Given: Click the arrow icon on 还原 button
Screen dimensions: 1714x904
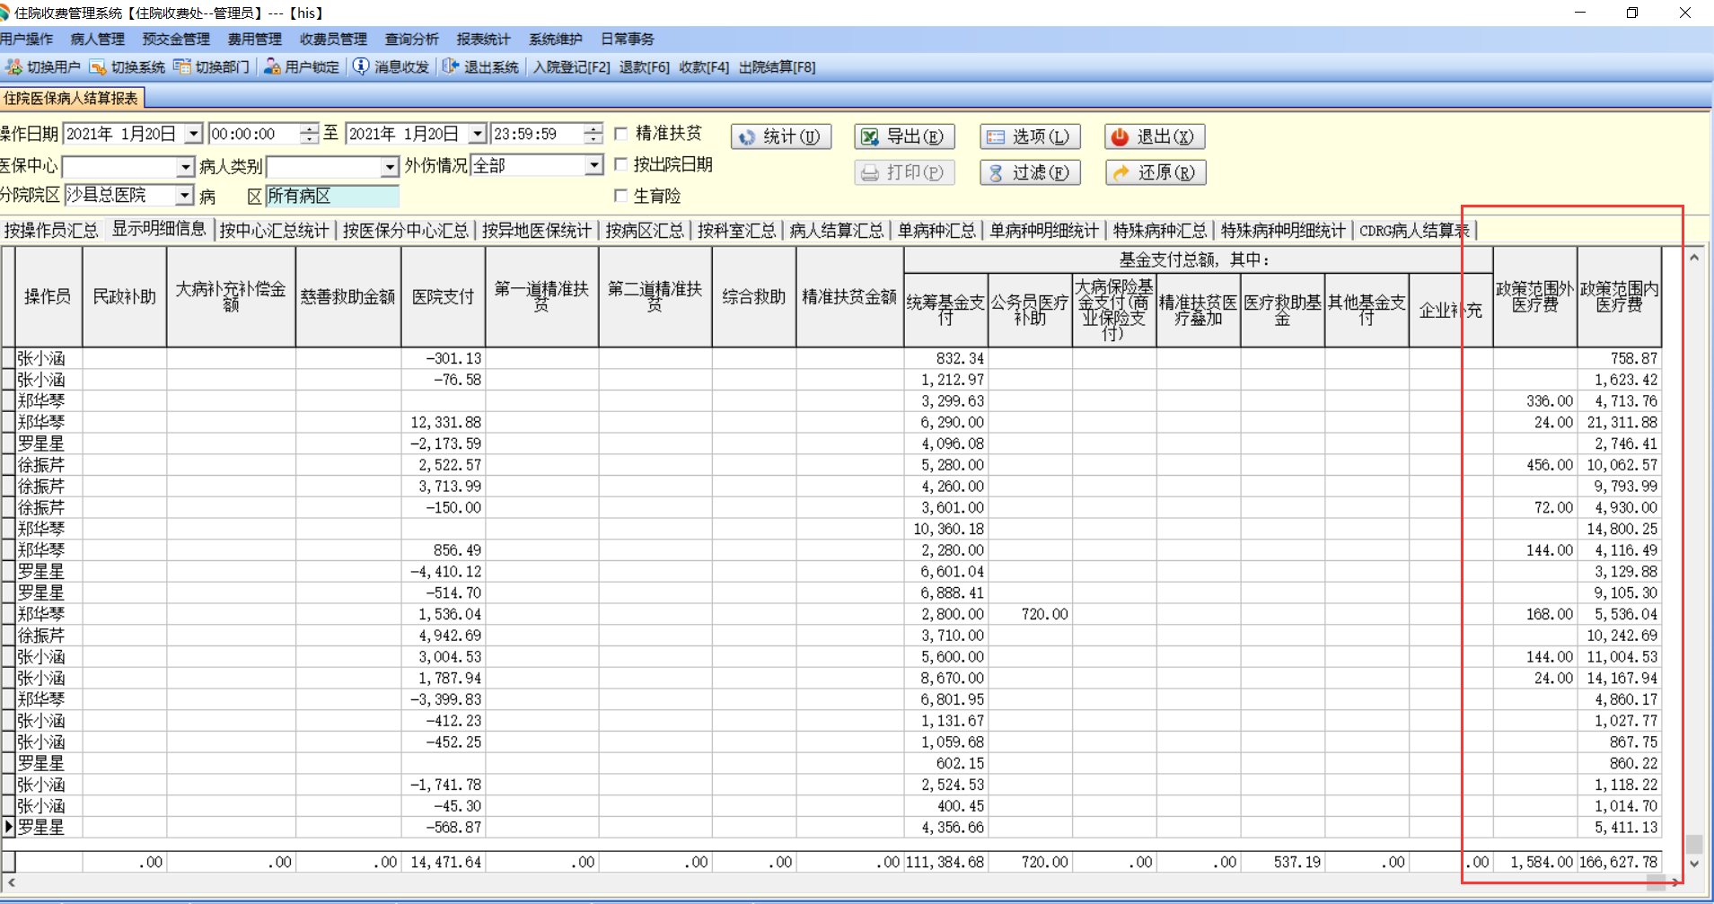Looking at the screenshot, I should tap(1121, 172).
